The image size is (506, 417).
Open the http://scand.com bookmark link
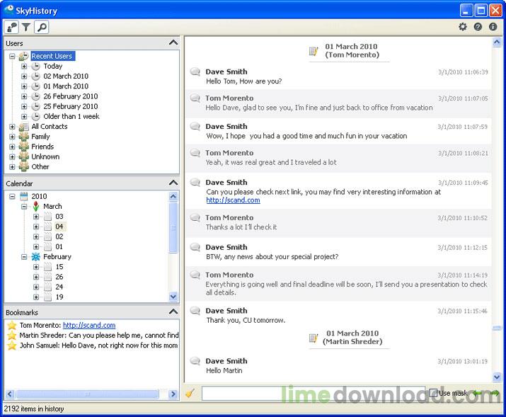click(x=89, y=326)
